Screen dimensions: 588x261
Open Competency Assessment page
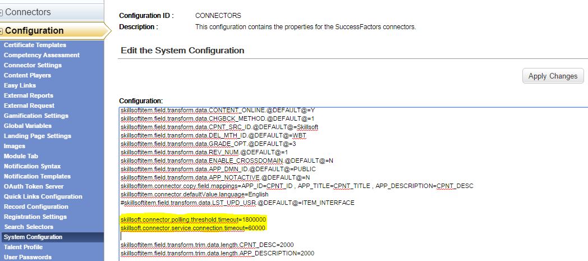tap(42, 55)
